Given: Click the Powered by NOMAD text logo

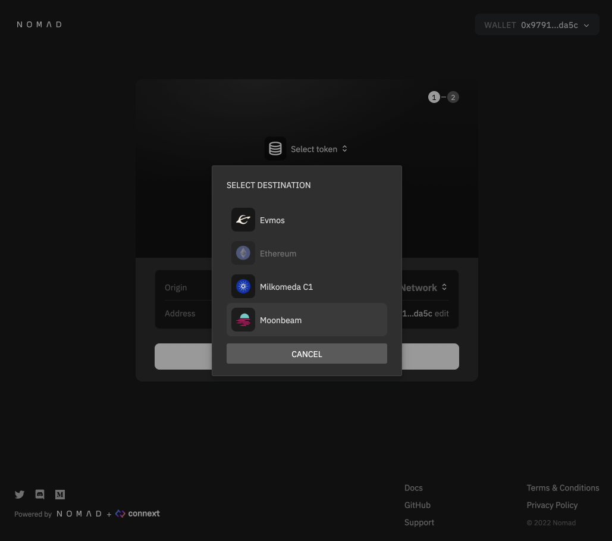Looking at the screenshot, I should [79, 514].
